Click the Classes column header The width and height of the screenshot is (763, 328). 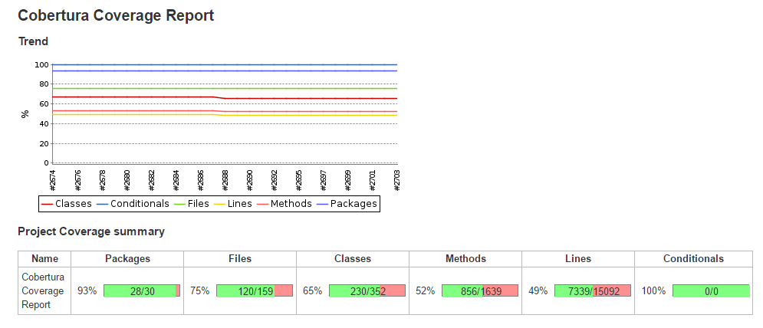pyautogui.click(x=353, y=259)
